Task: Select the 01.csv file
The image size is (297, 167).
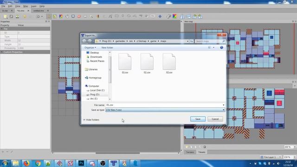Action: pos(125,64)
